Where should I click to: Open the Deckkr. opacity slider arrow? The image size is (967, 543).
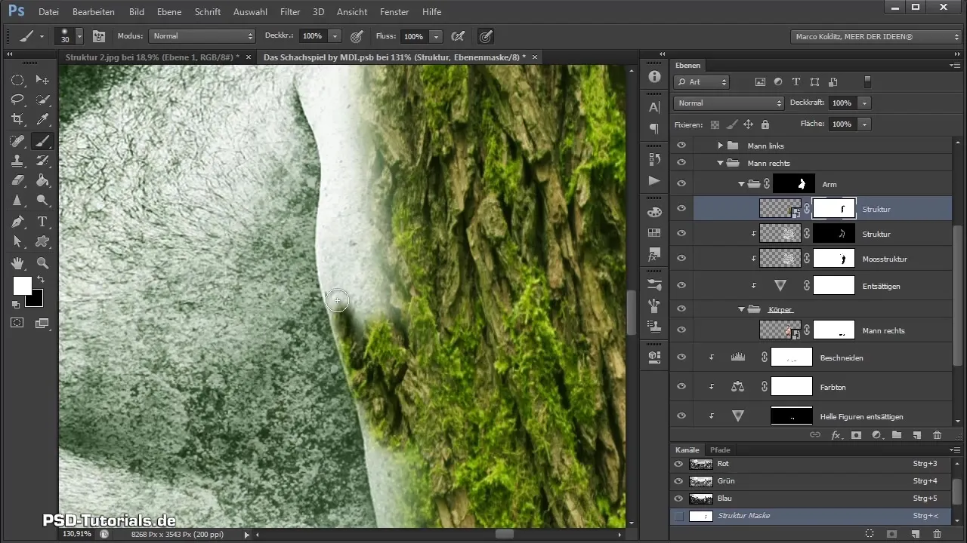pyautogui.click(x=335, y=36)
